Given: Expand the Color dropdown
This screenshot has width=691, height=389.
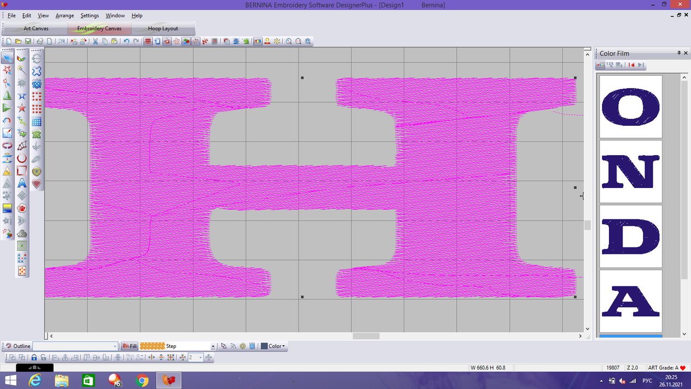Looking at the screenshot, I should (283, 346).
